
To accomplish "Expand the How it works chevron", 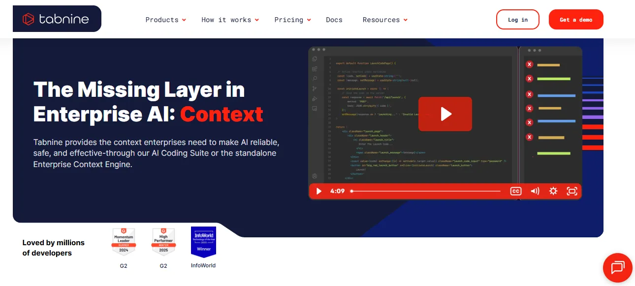I will [256, 20].
